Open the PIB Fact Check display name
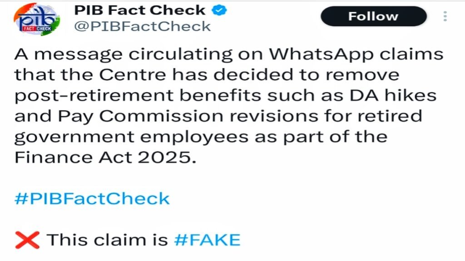 [x=140, y=10]
